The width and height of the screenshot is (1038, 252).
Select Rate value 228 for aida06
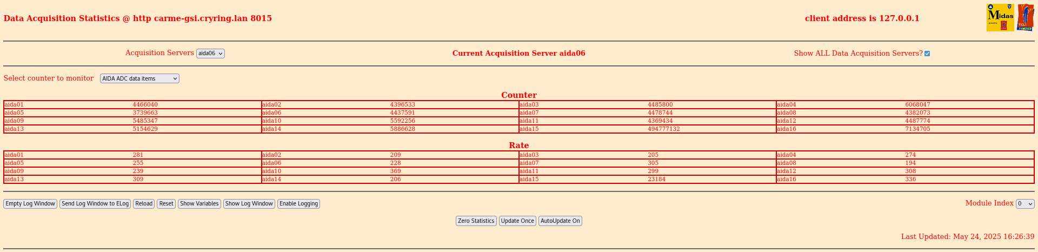click(x=396, y=163)
